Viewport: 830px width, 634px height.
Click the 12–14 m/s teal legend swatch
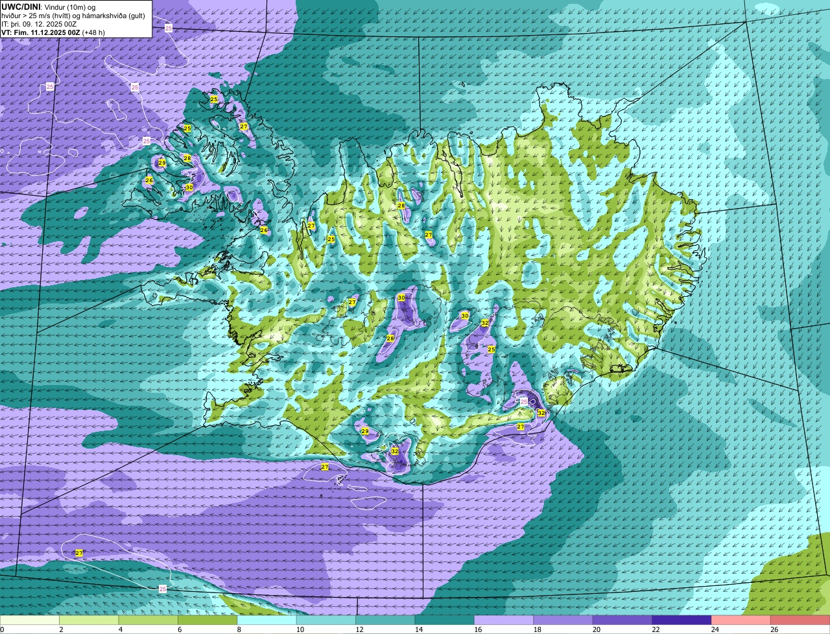pos(385,620)
